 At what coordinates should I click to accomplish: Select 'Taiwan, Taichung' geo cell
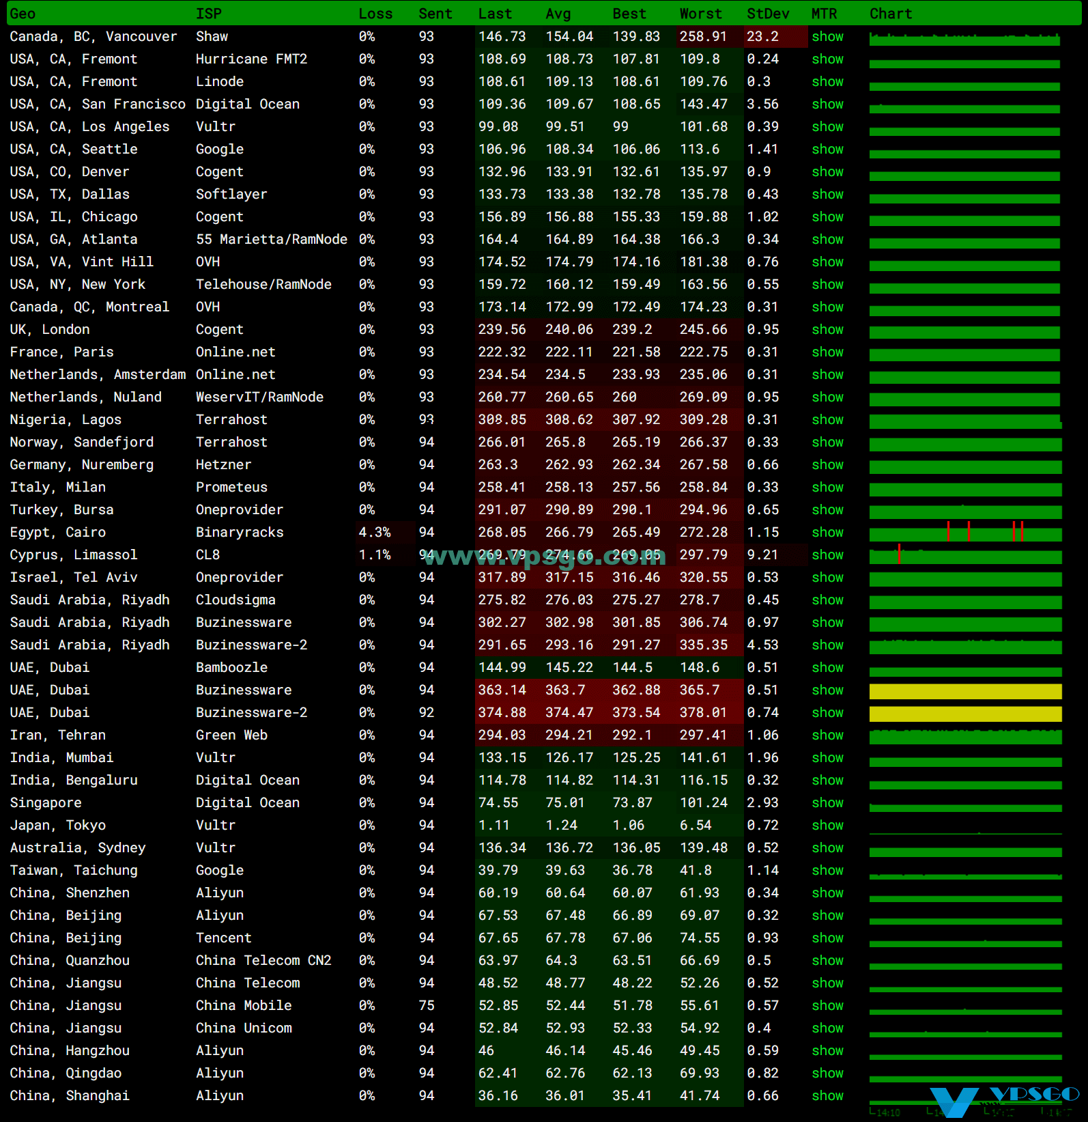click(74, 871)
